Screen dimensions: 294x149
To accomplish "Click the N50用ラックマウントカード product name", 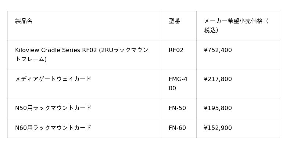I will coord(53,108).
